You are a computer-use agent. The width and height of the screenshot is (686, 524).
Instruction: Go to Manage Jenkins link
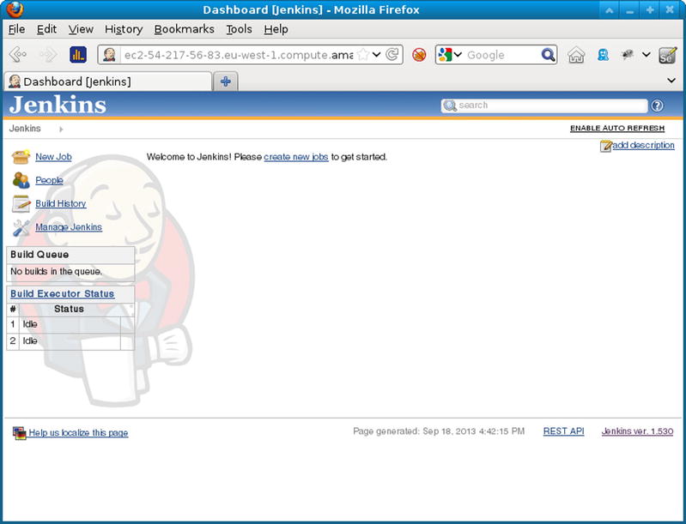click(69, 227)
